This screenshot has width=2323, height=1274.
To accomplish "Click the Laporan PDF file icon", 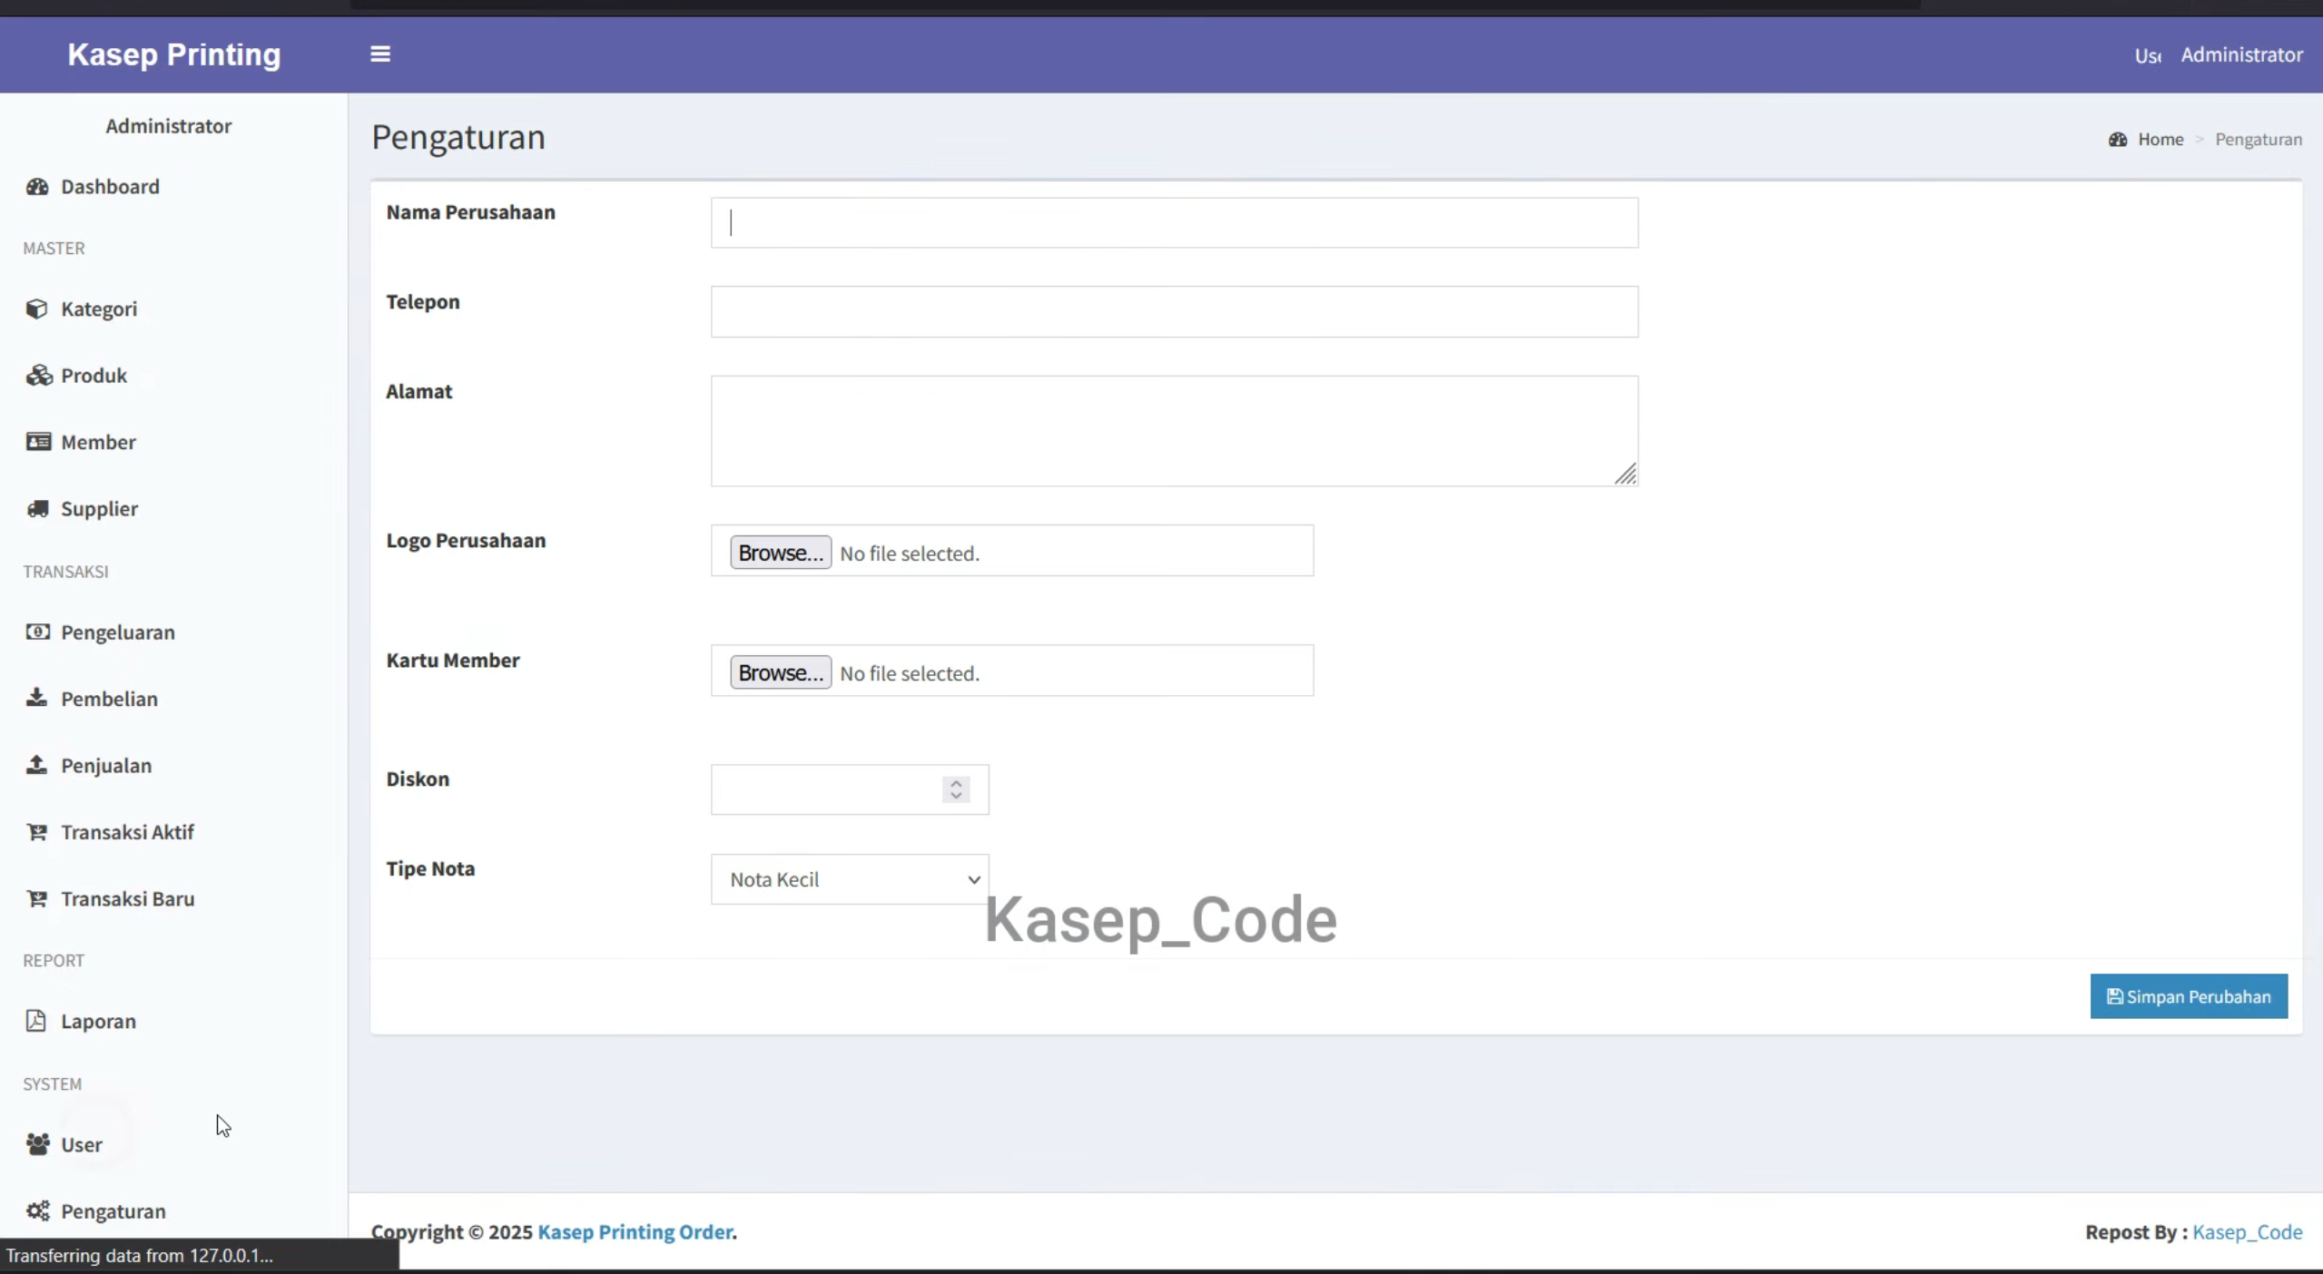I will (35, 1021).
